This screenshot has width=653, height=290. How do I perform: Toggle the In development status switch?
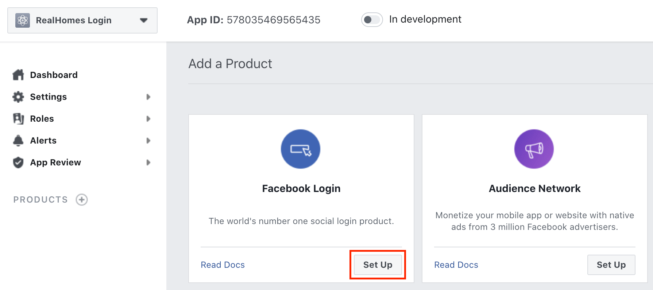click(372, 20)
